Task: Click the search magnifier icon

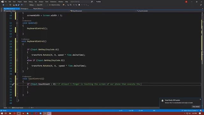Action: point(92,2)
